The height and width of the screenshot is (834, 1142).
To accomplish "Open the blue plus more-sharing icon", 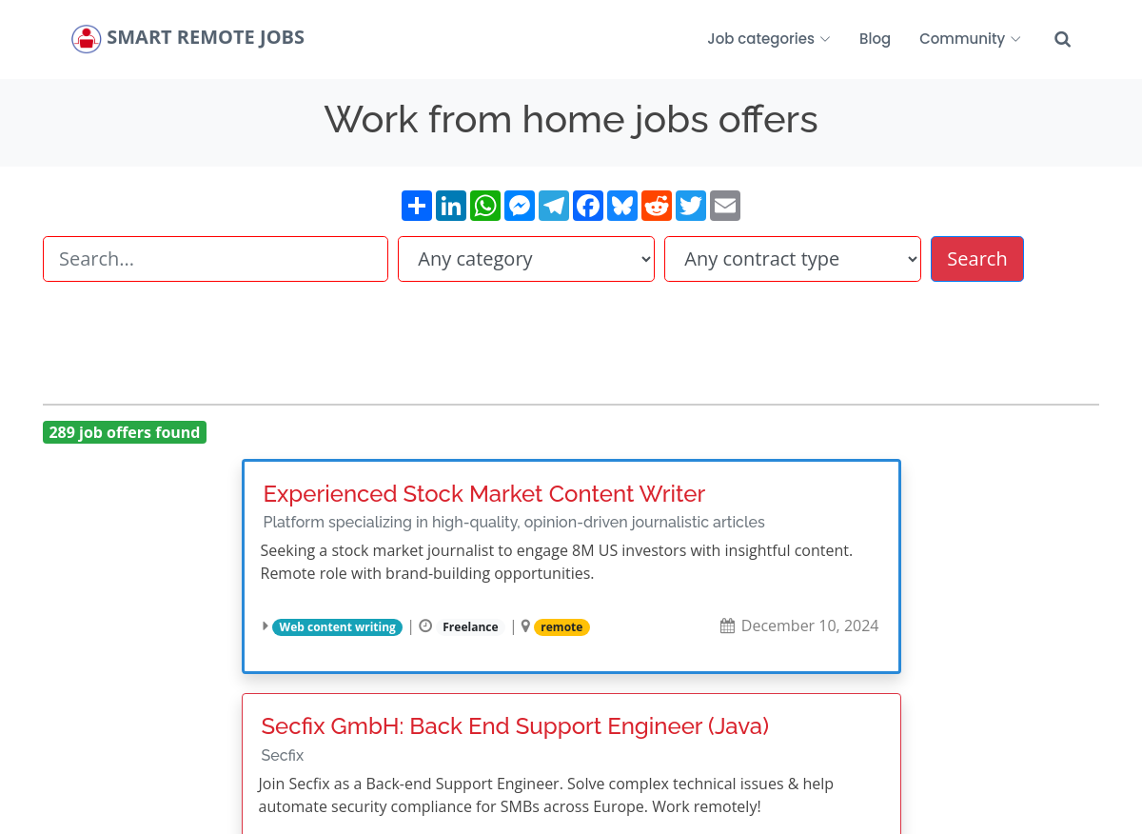I will [417, 206].
